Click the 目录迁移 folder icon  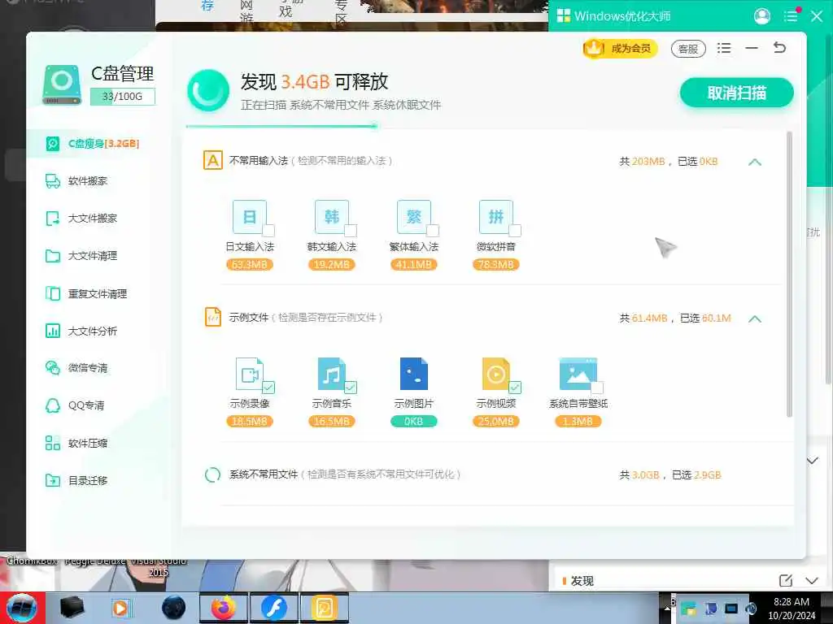(x=53, y=480)
